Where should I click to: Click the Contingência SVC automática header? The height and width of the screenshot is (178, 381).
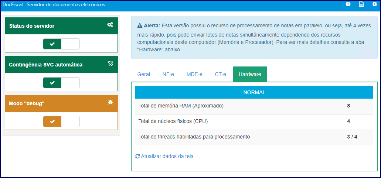[61, 65]
